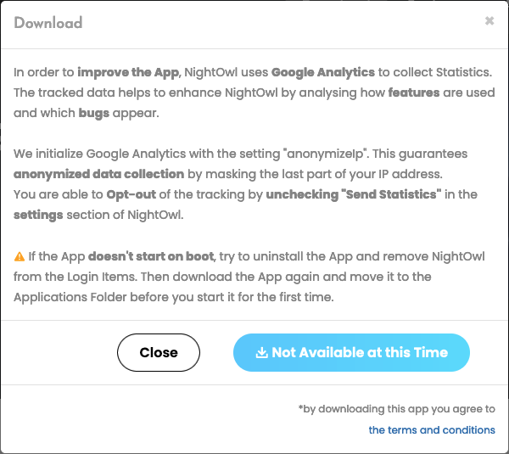
Task: Click the white Close button
Action: click(x=159, y=352)
